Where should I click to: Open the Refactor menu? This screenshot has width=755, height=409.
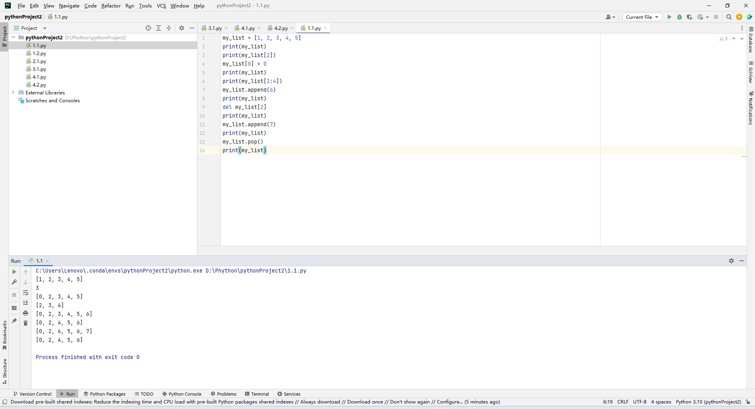[x=111, y=6]
